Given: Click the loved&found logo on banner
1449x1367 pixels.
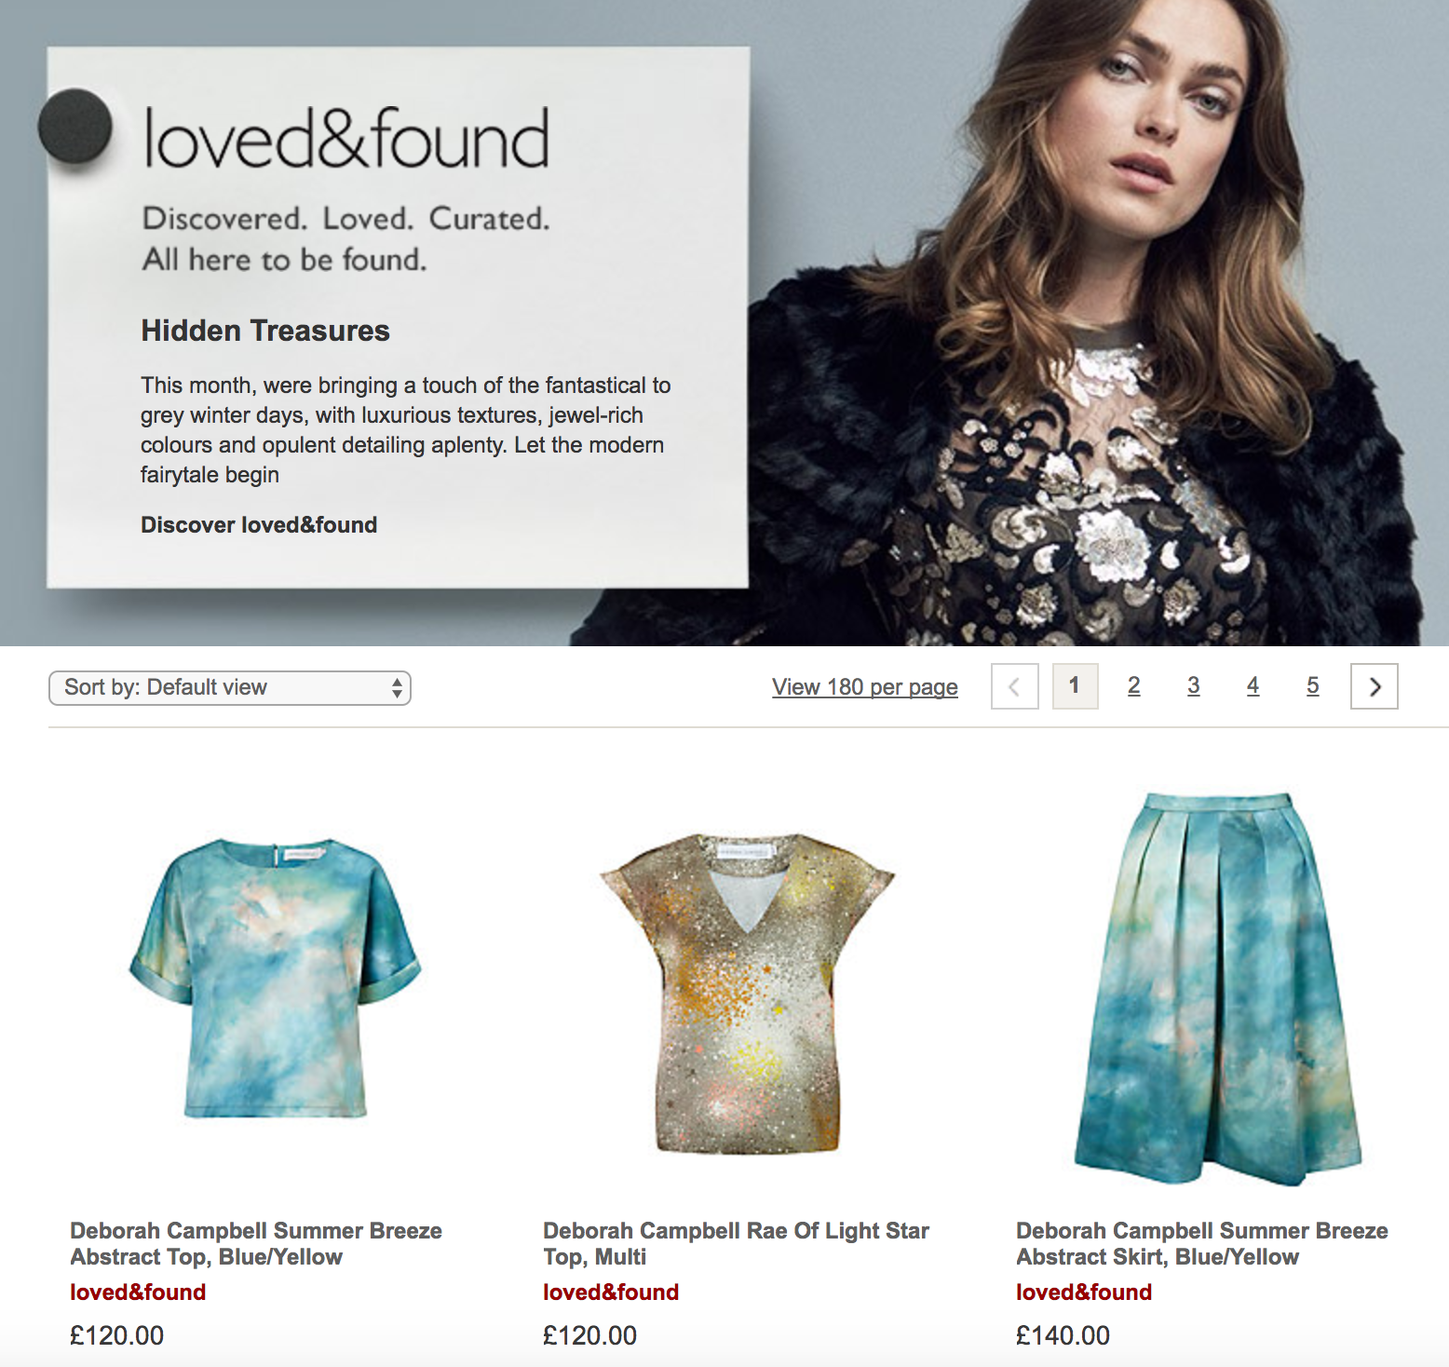Looking at the screenshot, I should click(346, 138).
